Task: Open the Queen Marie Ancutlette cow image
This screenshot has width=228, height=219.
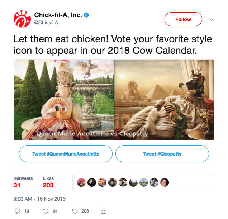Action: click(64, 100)
